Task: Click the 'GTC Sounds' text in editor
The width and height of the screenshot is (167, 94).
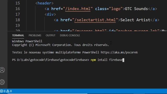Action: [x=136, y=9]
